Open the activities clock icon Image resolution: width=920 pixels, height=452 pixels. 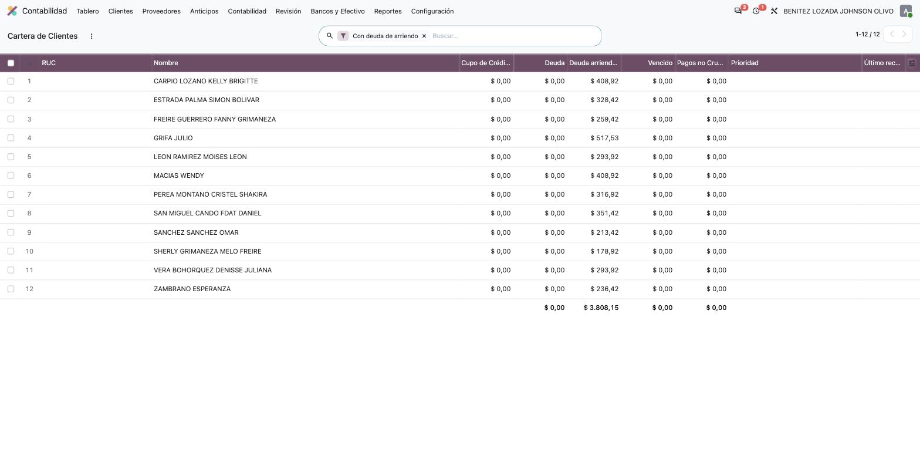coord(756,11)
